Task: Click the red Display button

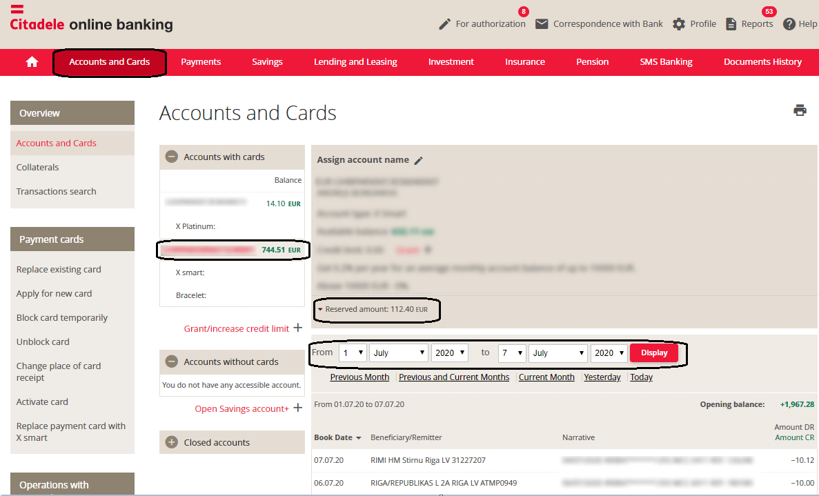Action: coord(654,353)
